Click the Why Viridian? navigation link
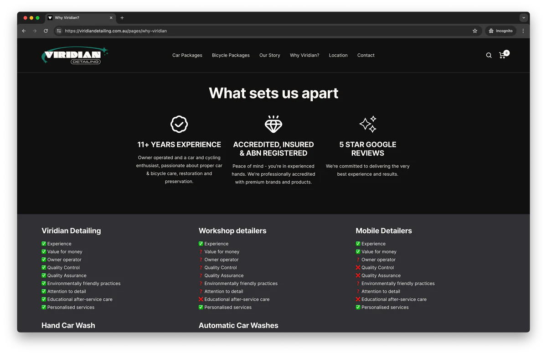Screen dimensions: 547x355 pos(304,55)
